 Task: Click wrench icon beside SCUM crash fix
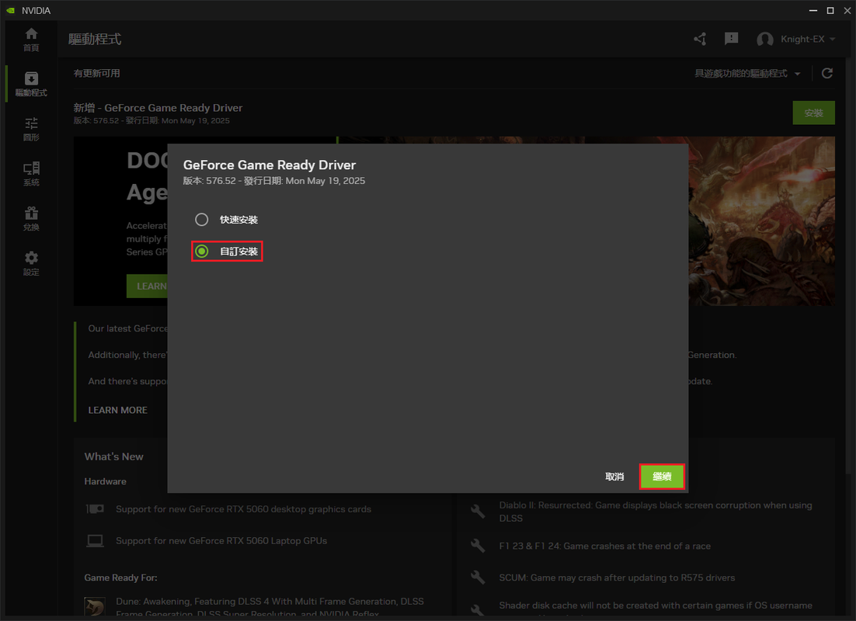pyautogui.click(x=478, y=578)
